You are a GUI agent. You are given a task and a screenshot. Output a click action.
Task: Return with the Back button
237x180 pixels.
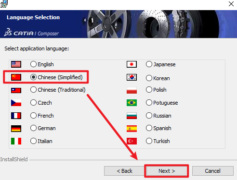pos(124,171)
